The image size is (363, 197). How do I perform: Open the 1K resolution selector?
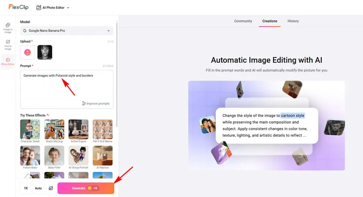[x=26, y=188]
